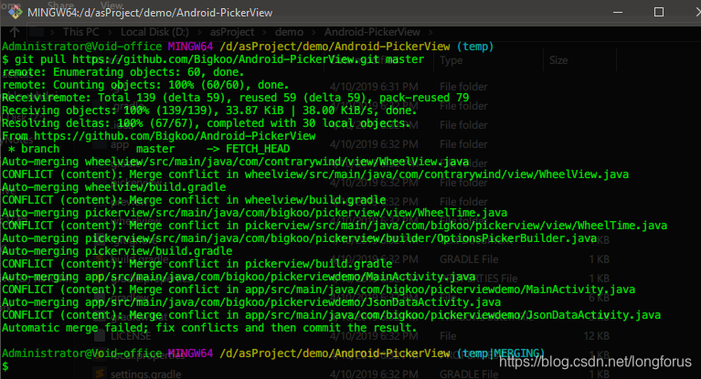Select 'This PC' breadcrumb in Explorer behind
701x379 pixels.
pos(81,32)
